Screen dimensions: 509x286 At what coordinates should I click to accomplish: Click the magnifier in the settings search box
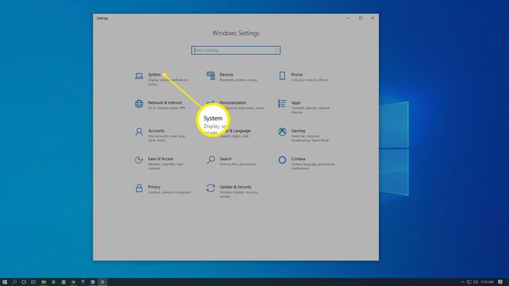click(276, 50)
